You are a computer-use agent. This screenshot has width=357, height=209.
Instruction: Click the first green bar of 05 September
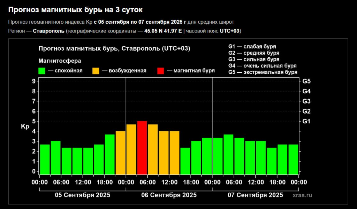(x=45, y=159)
